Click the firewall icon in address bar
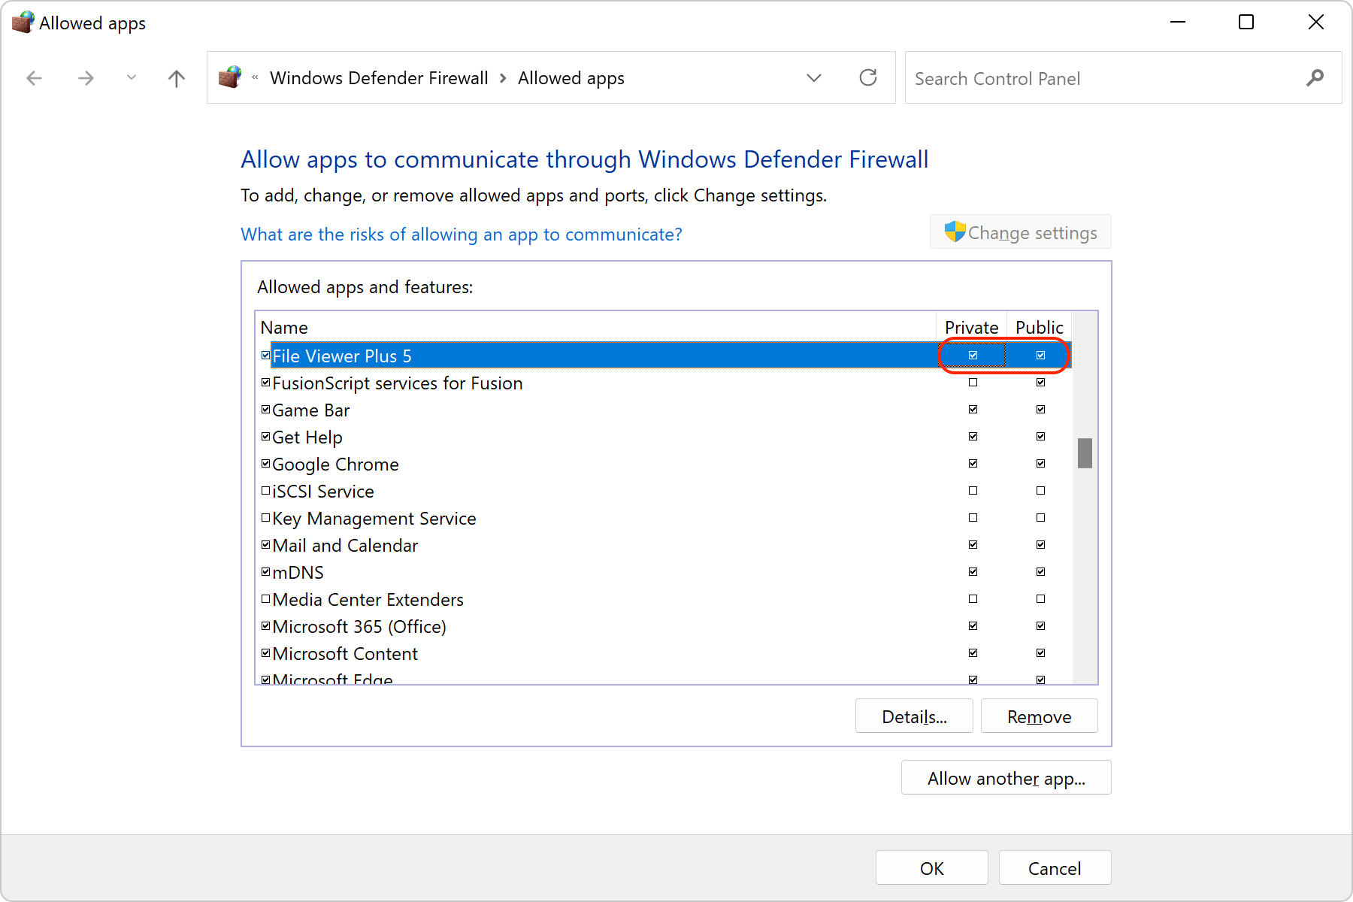The width and height of the screenshot is (1353, 902). point(230,77)
